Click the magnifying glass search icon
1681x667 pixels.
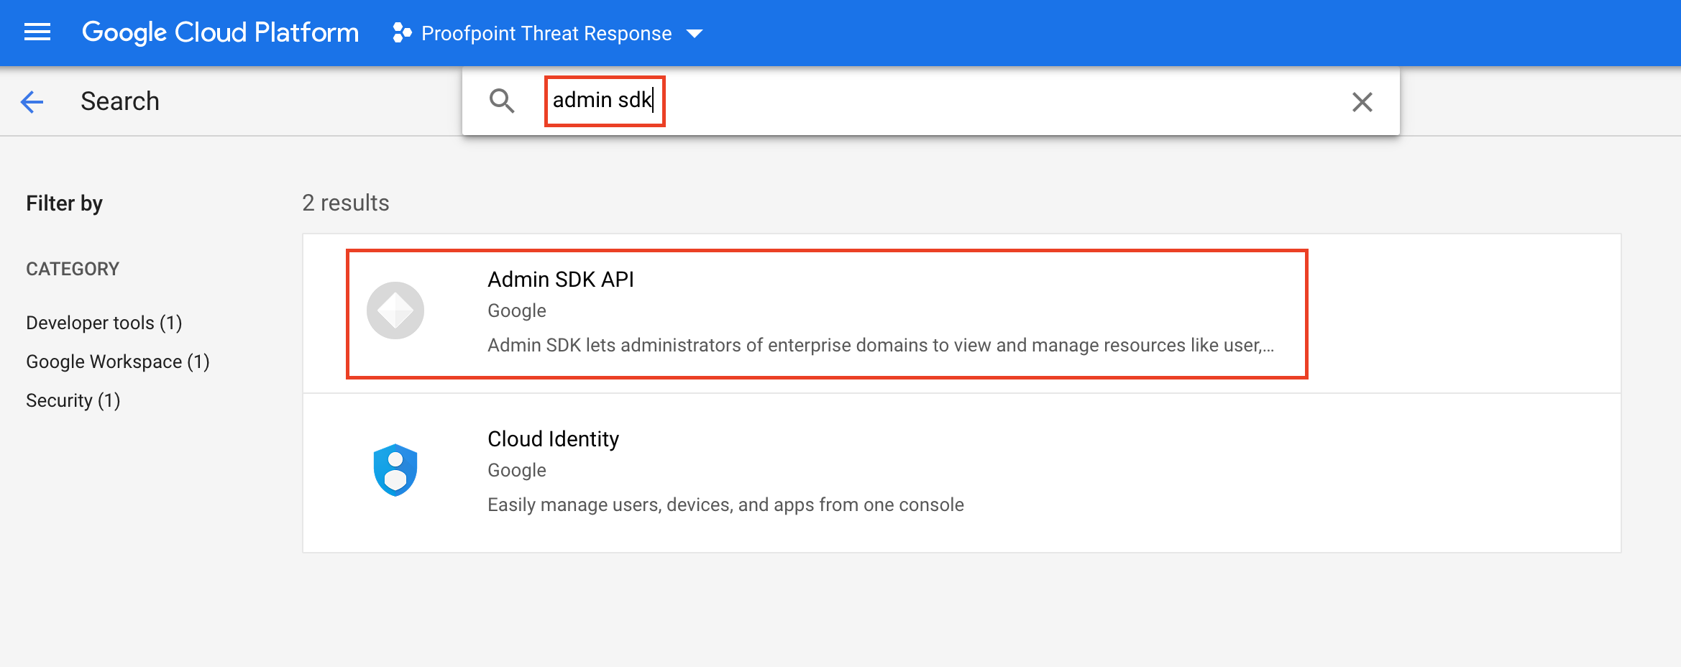point(502,101)
